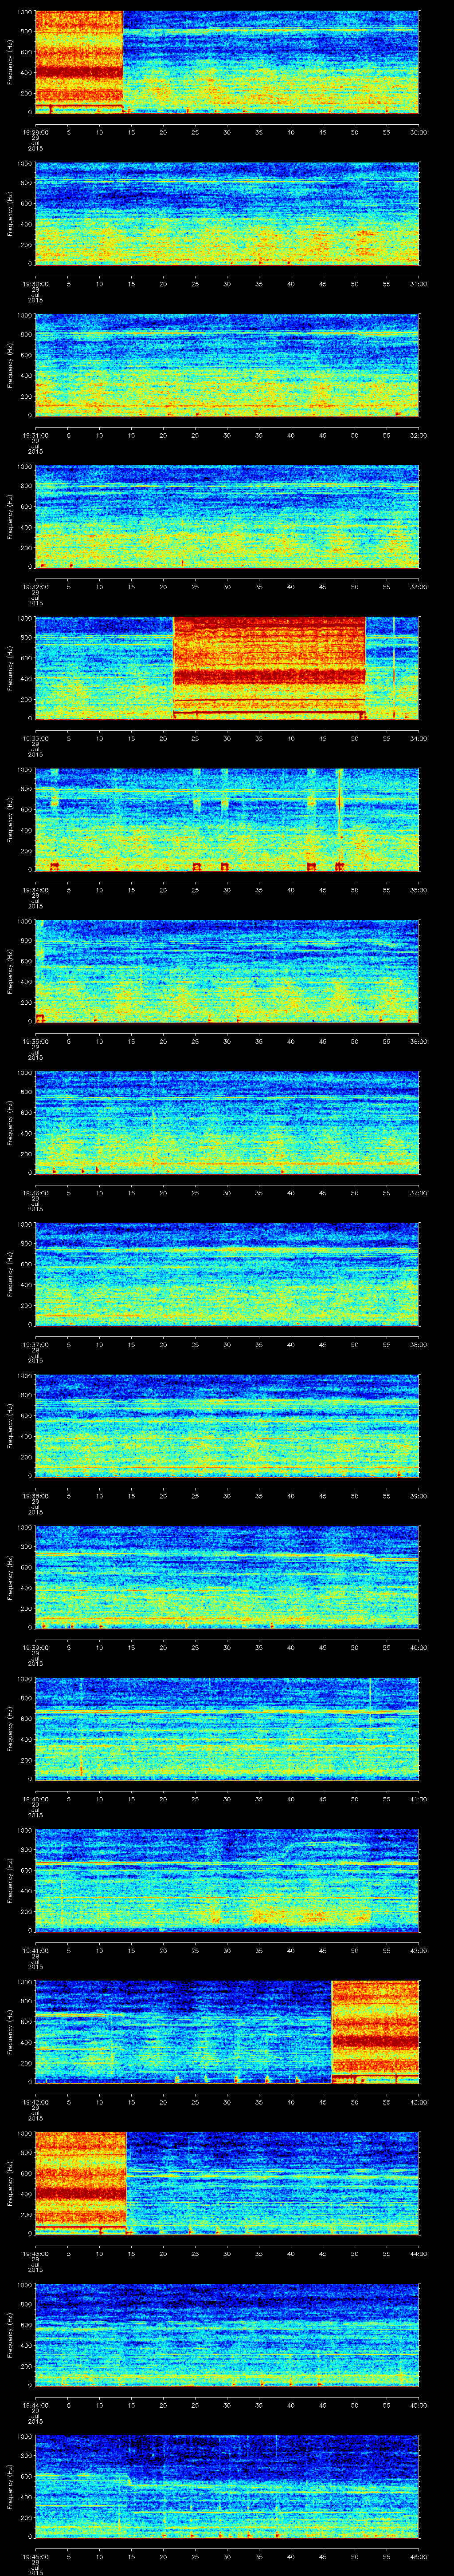Click the 19:30:00 start time label
The height and width of the screenshot is (2576, 454).
click(x=35, y=284)
